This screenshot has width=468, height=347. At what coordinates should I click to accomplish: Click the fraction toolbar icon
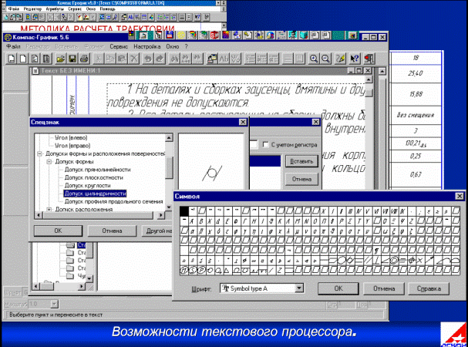click(236, 59)
